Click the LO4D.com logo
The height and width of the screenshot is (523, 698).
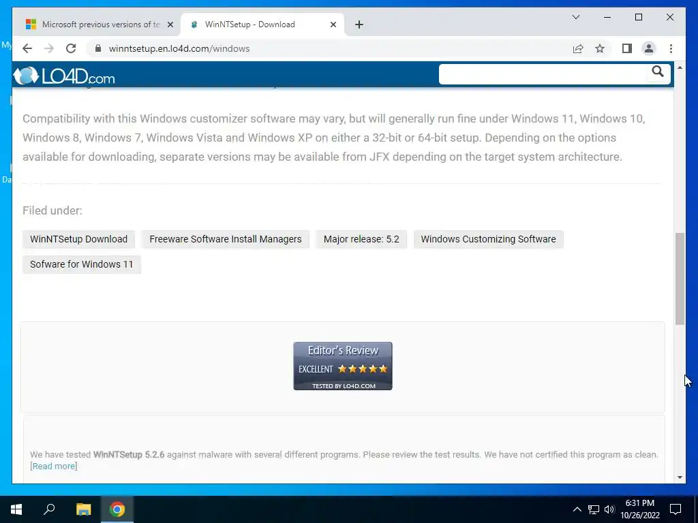(x=64, y=76)
